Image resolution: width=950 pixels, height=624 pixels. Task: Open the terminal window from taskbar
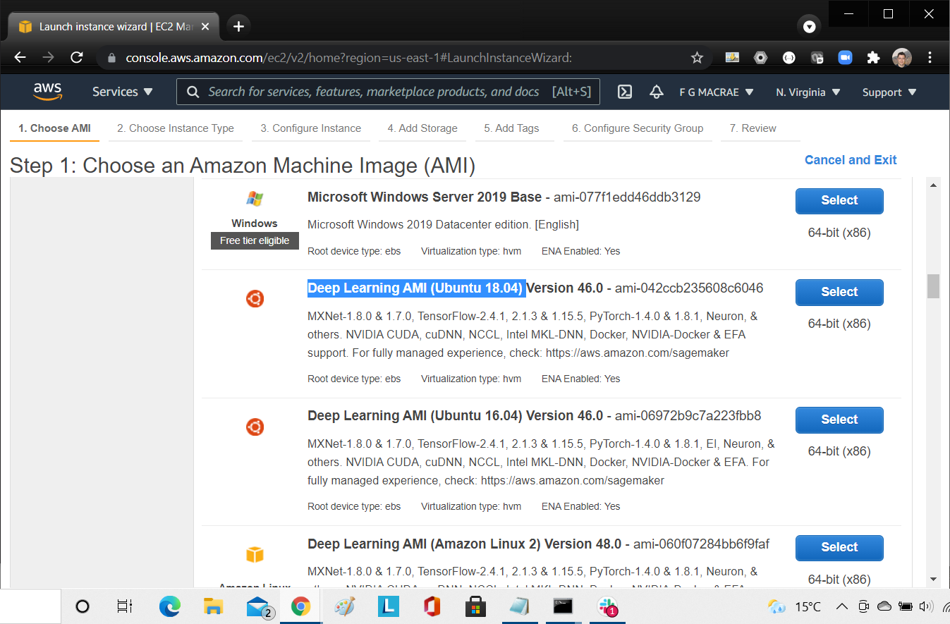pos(562,606)
